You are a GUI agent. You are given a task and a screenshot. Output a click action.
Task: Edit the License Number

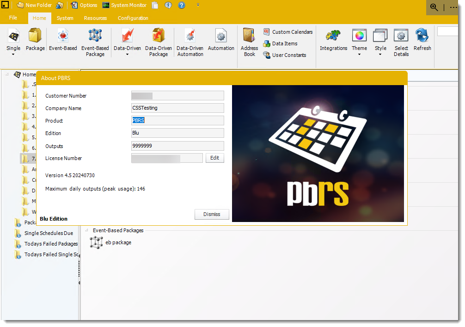(x=215, y=158)
